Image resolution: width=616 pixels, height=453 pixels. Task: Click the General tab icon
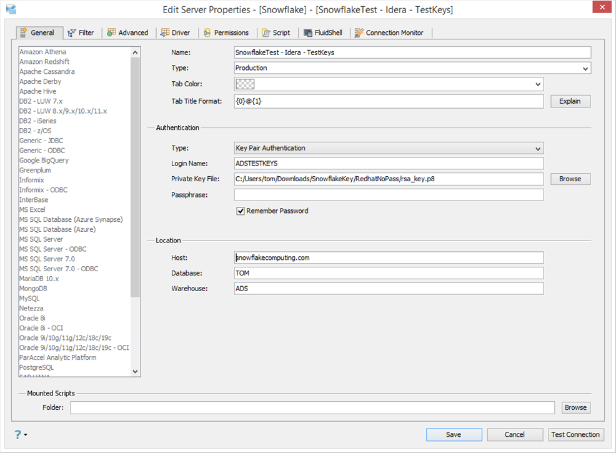(x=24, y=32)
